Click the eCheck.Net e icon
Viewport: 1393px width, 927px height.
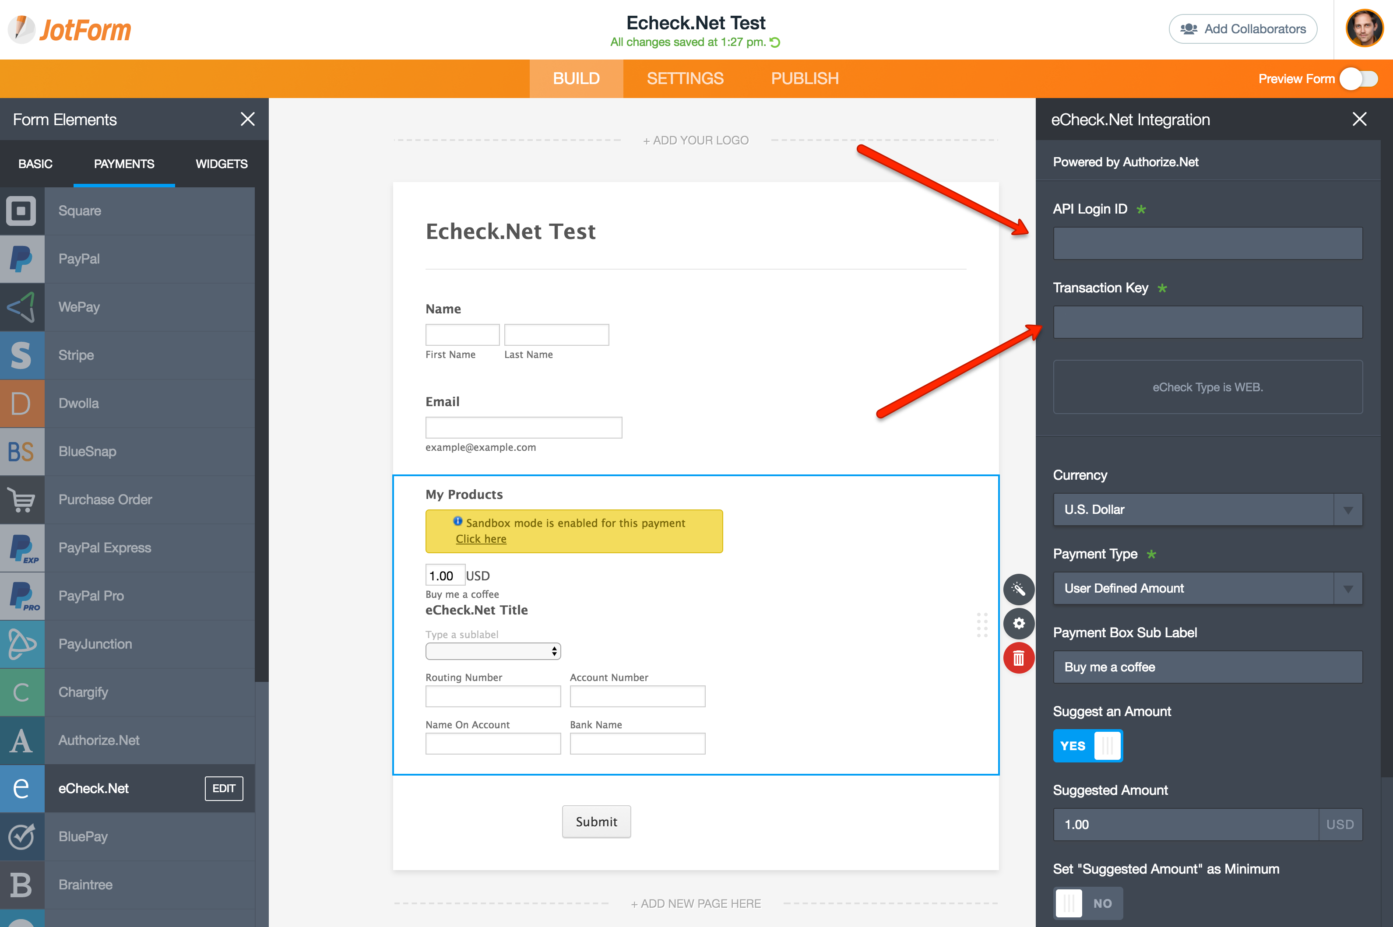22,789
